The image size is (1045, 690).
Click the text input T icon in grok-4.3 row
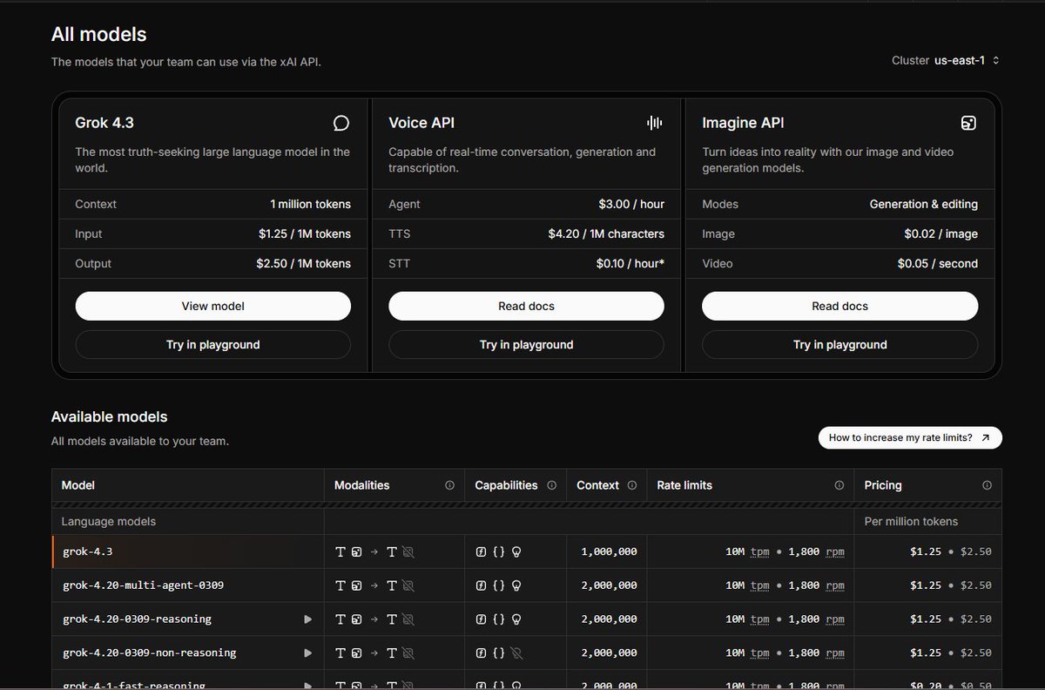[340, 551]
